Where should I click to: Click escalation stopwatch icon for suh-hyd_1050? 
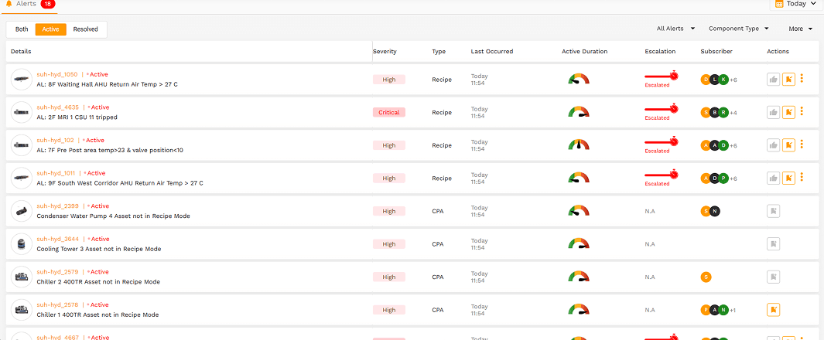[x=674, y=76]
